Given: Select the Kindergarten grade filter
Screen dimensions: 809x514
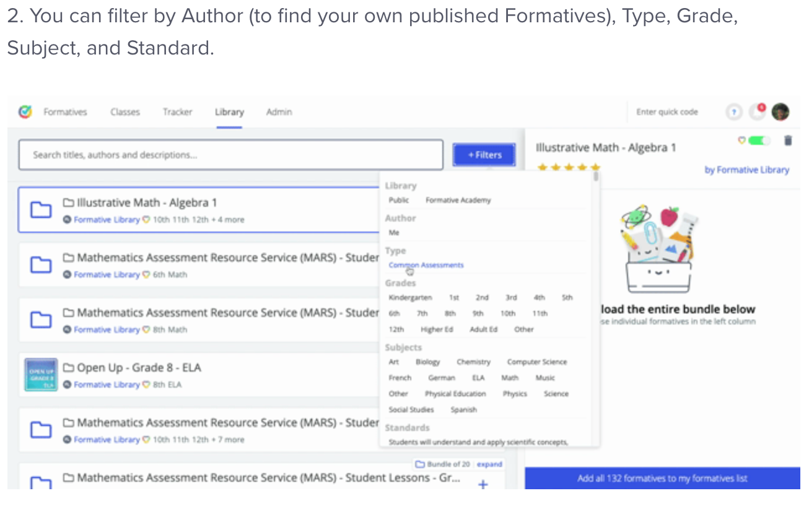Looking at the screenshot, I should pyautogui.click(x=410, y=297).
